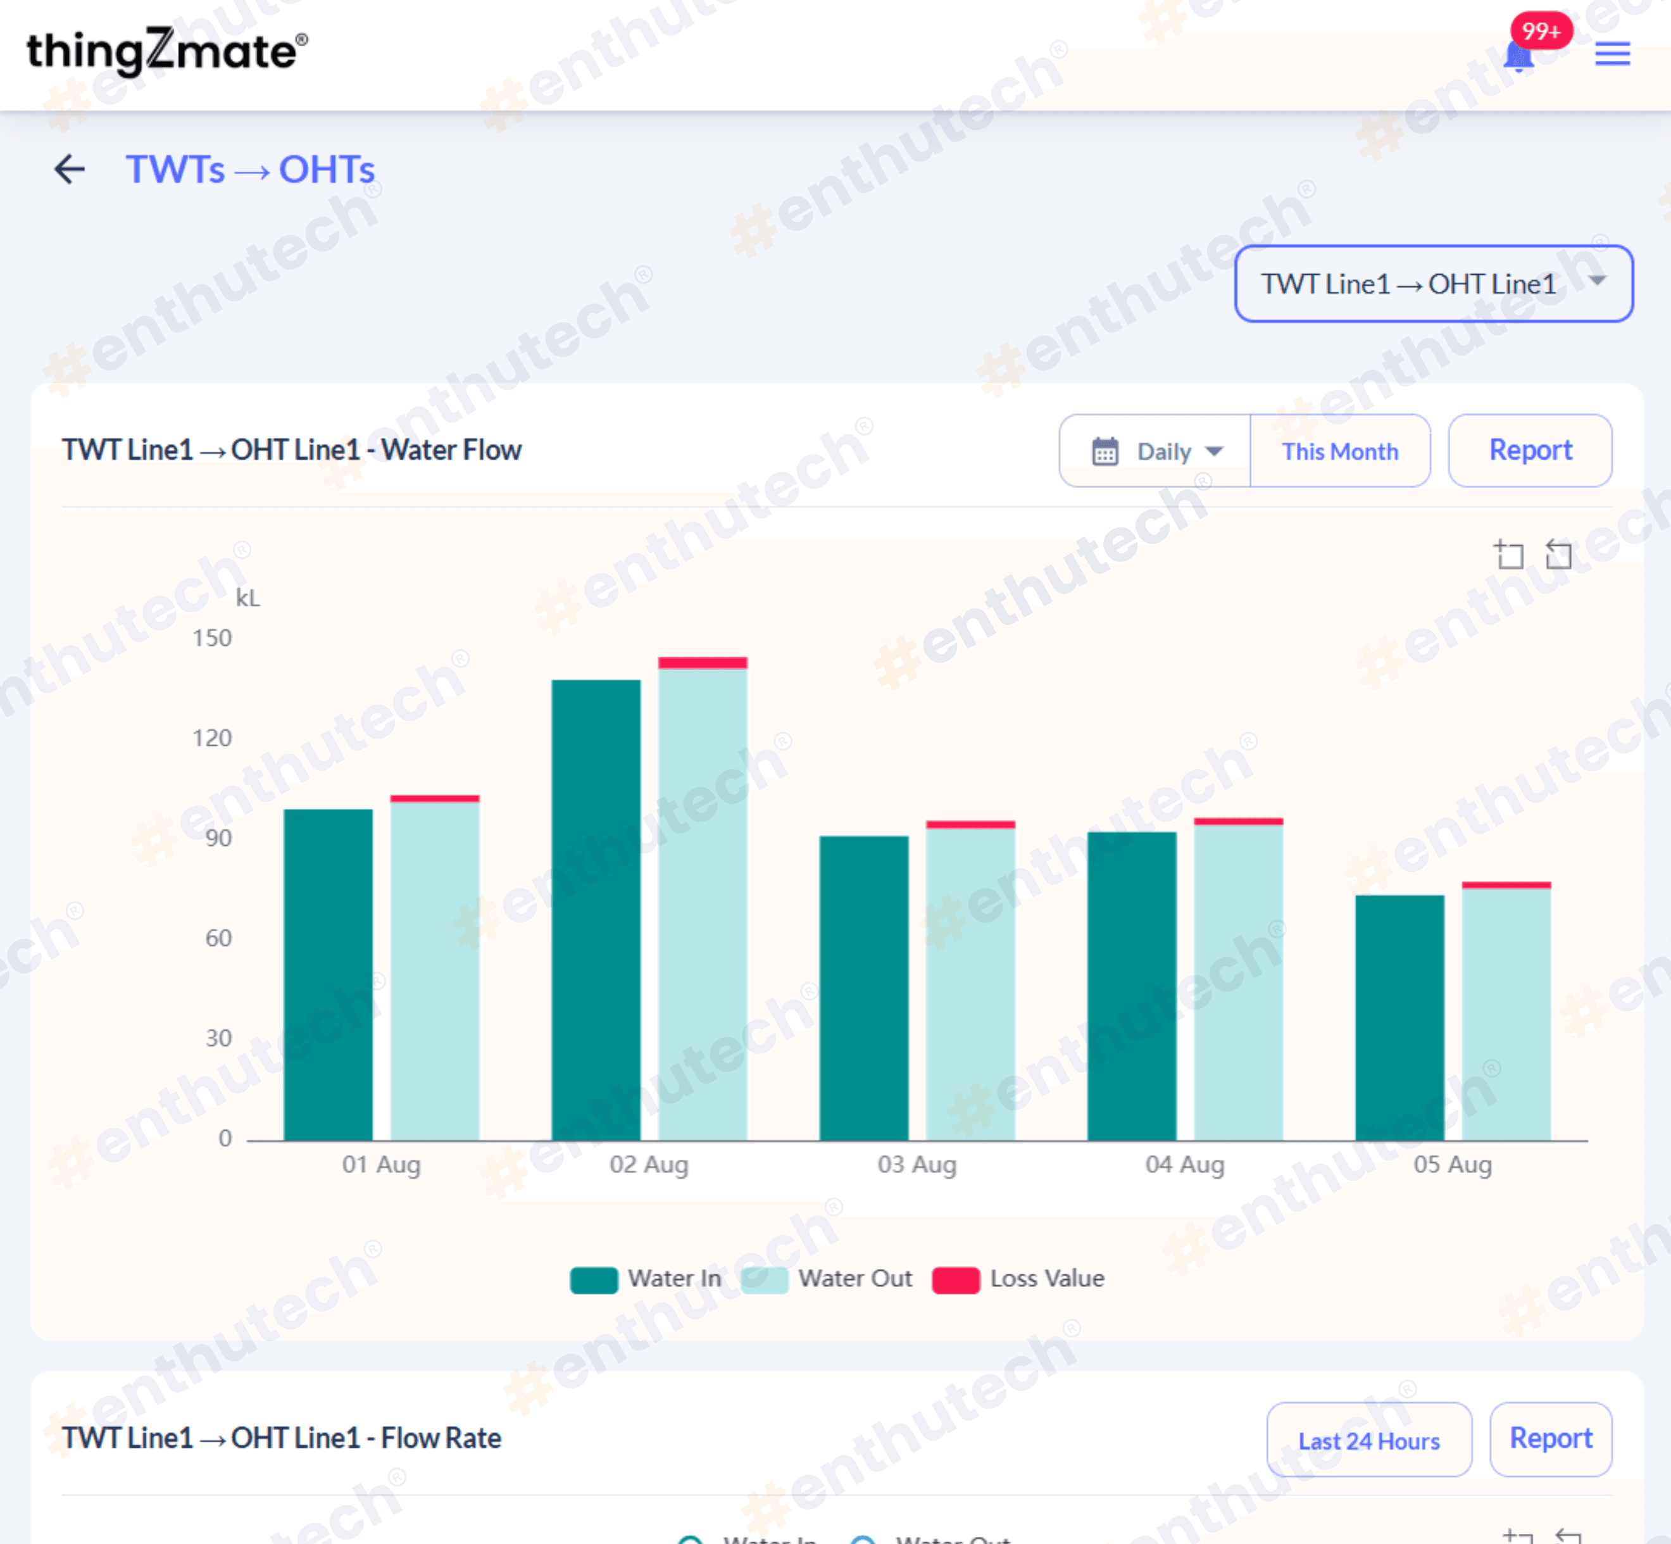Toggle the Water Out legend series
The image size is (1671, 1544).
pyautogui.click(x=827, y=1279)
